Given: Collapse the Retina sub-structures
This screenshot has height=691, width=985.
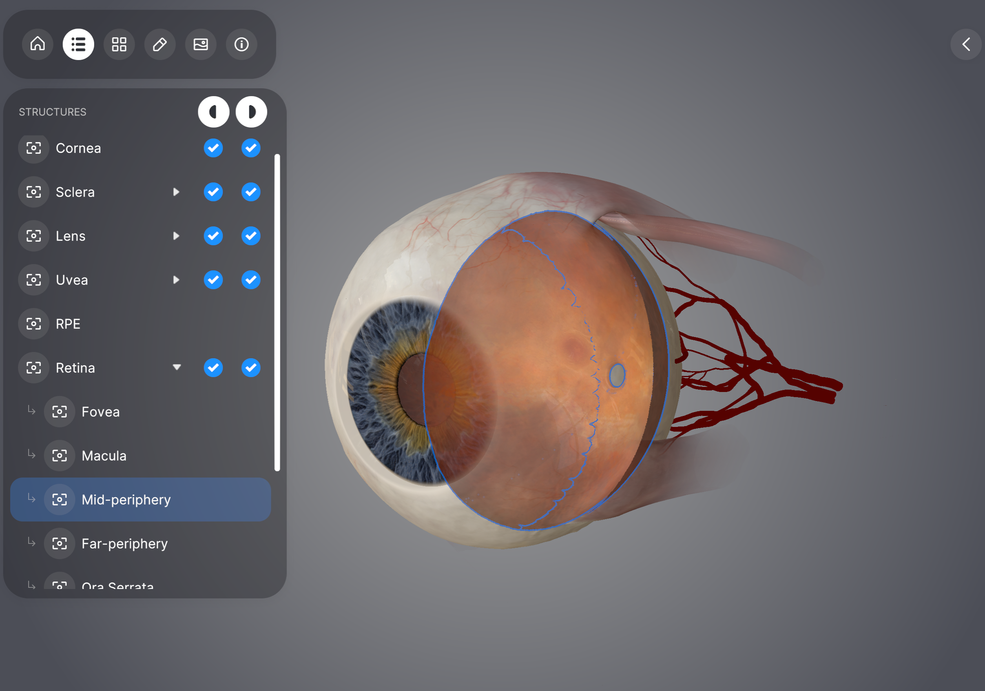Looking at the screenshot, I should point(177,368).
